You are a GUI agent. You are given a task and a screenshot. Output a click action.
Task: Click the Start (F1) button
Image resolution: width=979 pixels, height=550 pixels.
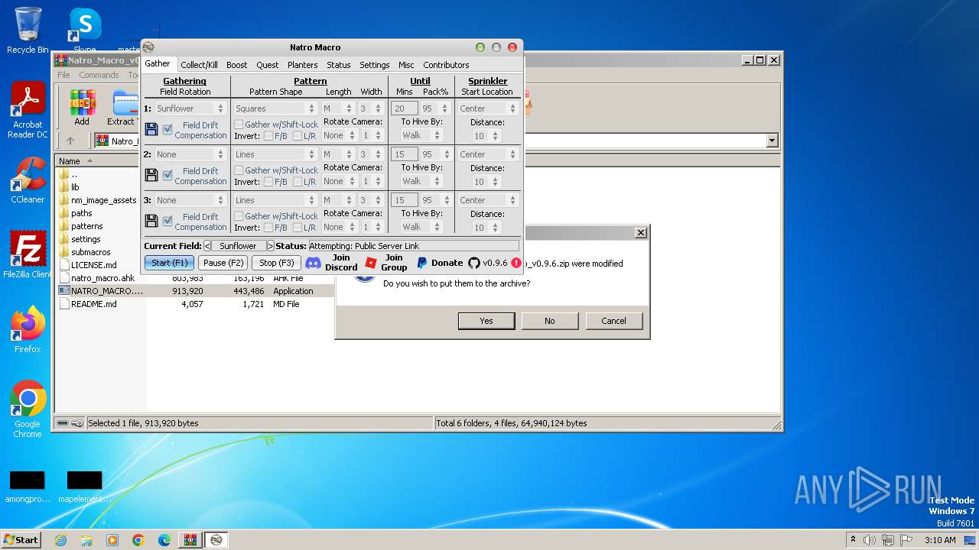pyautogui.click(x=169, y=263)
